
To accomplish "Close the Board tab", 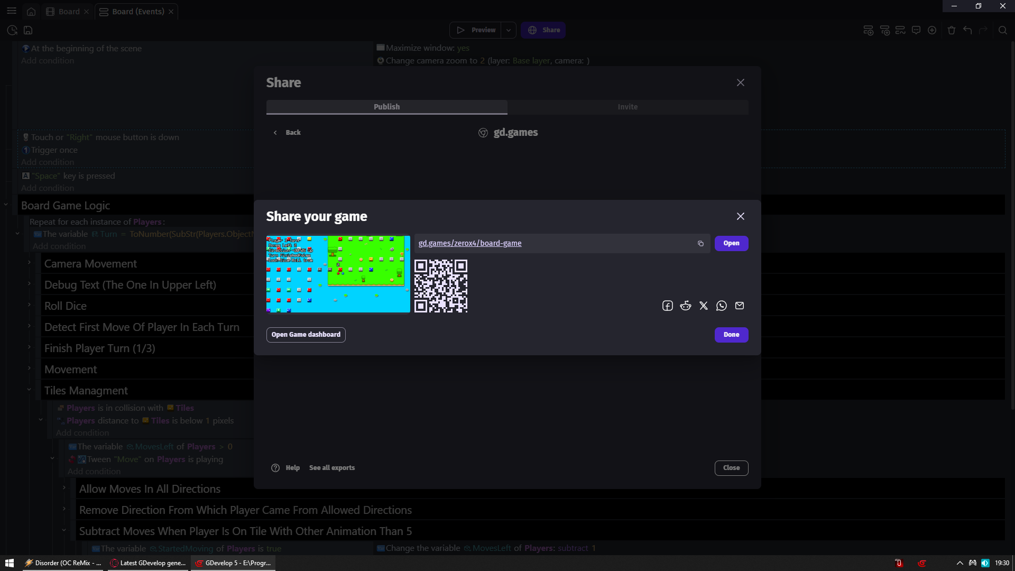I will [x=86, y=12].
